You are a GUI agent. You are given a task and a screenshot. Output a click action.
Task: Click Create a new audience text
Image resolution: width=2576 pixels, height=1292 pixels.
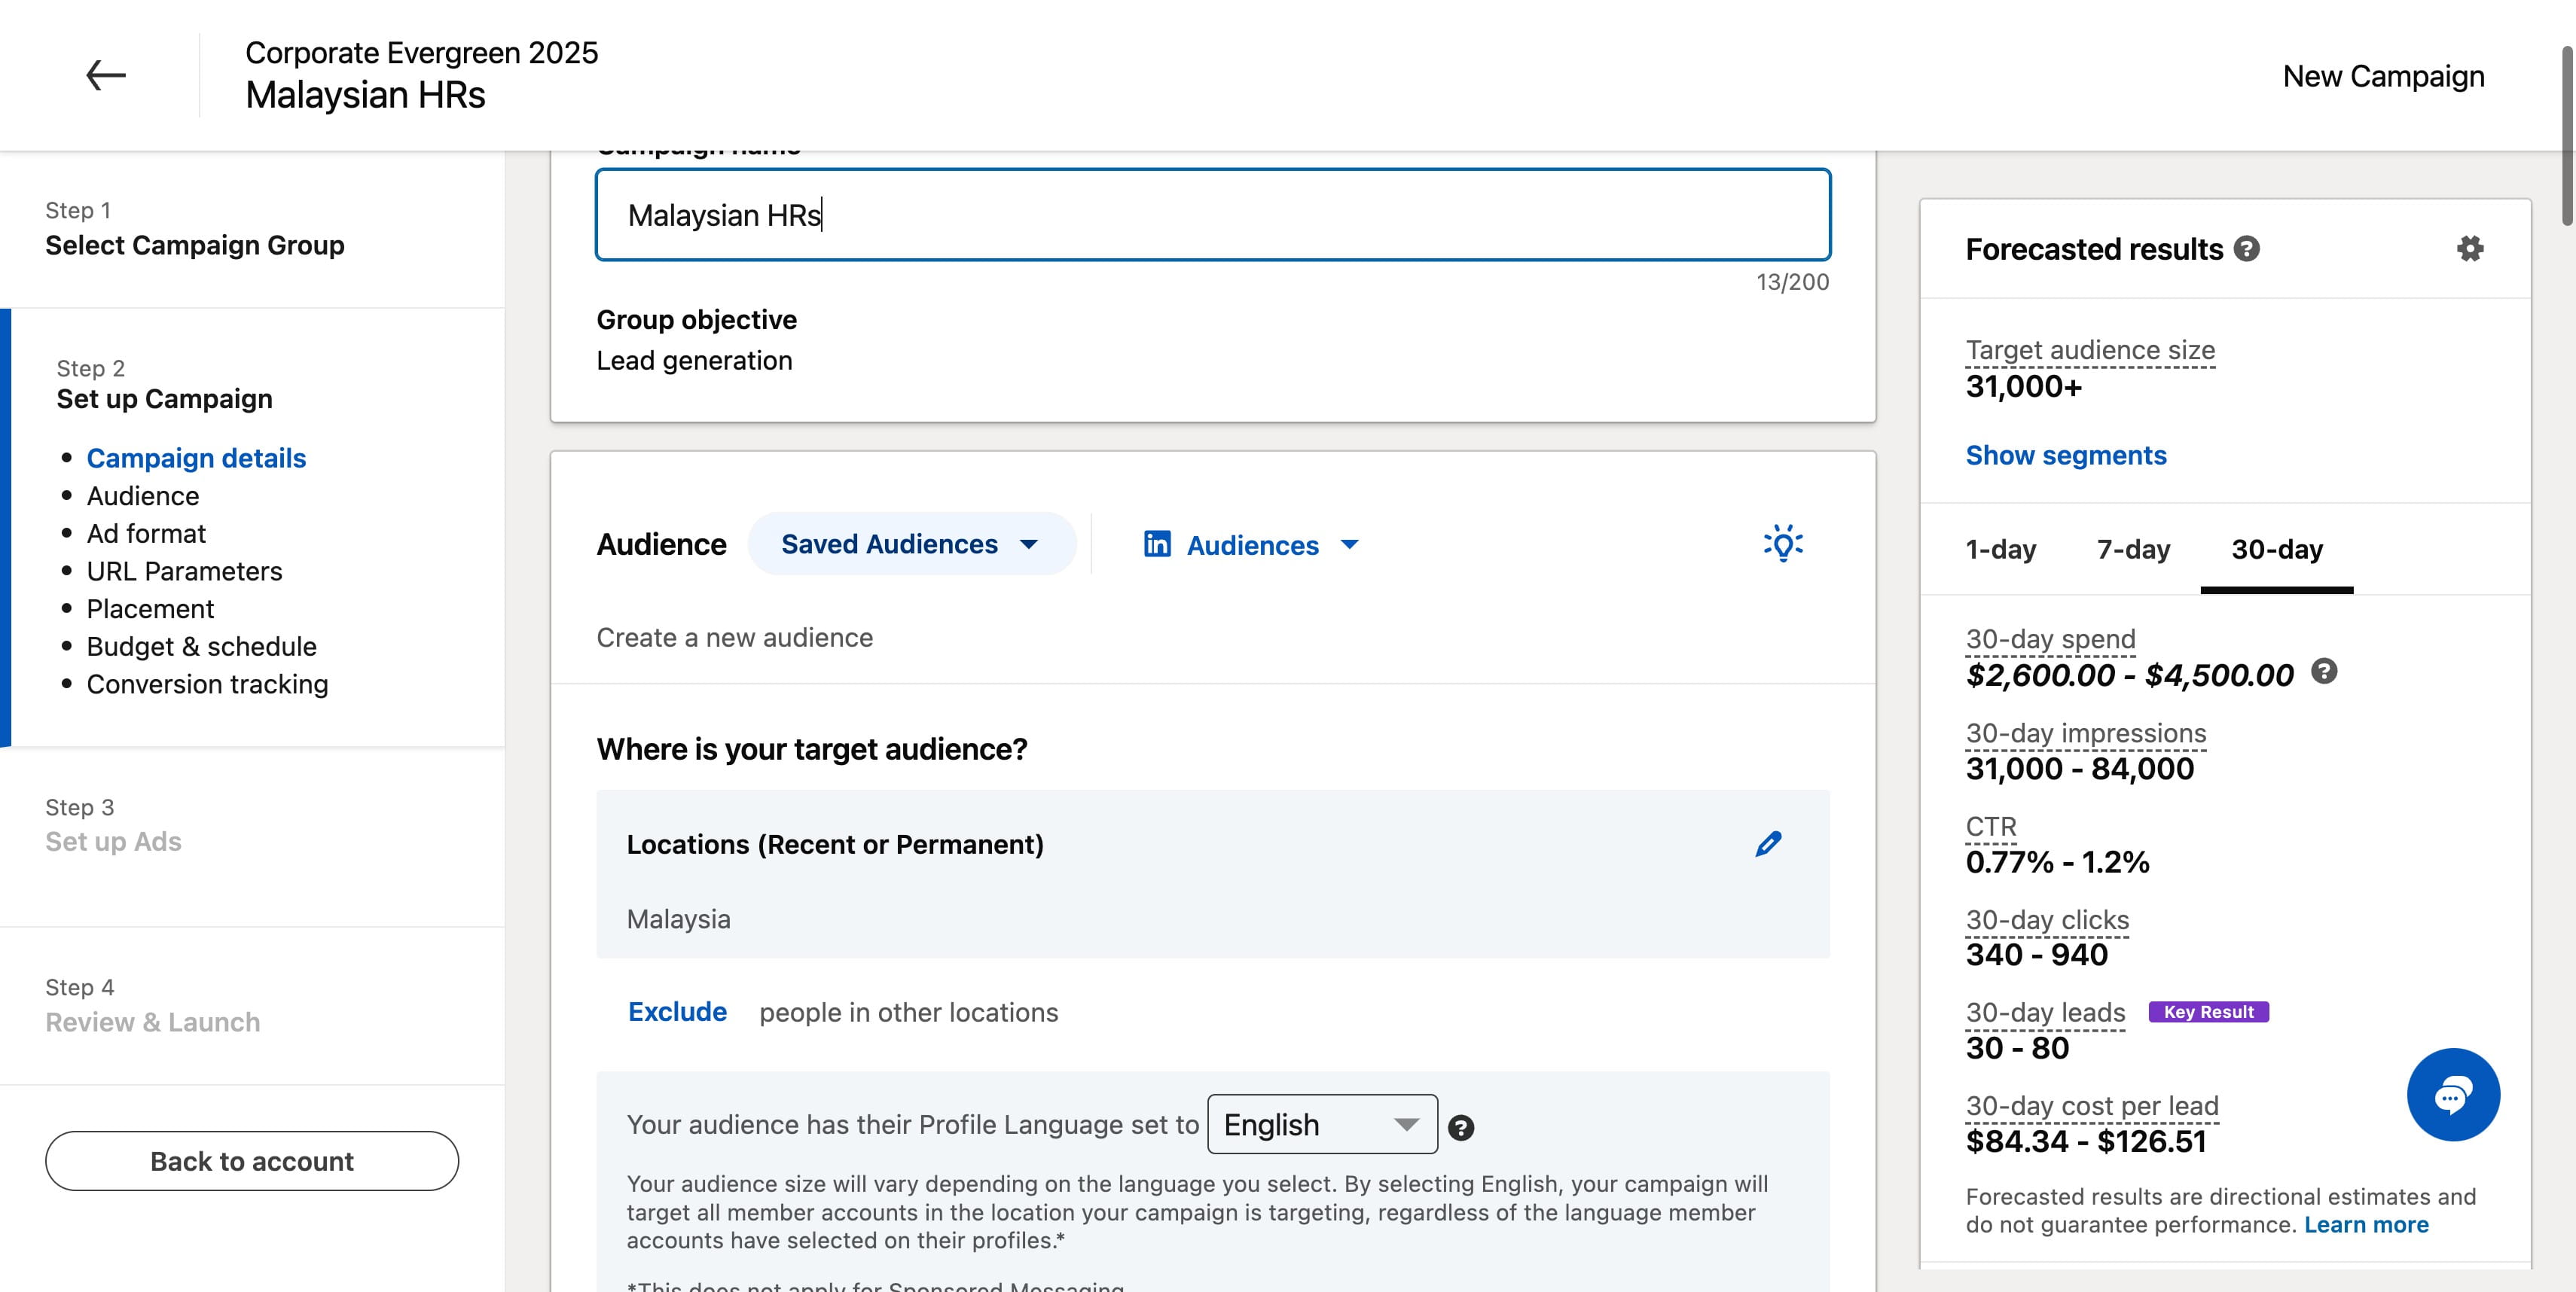coord(734,638)
